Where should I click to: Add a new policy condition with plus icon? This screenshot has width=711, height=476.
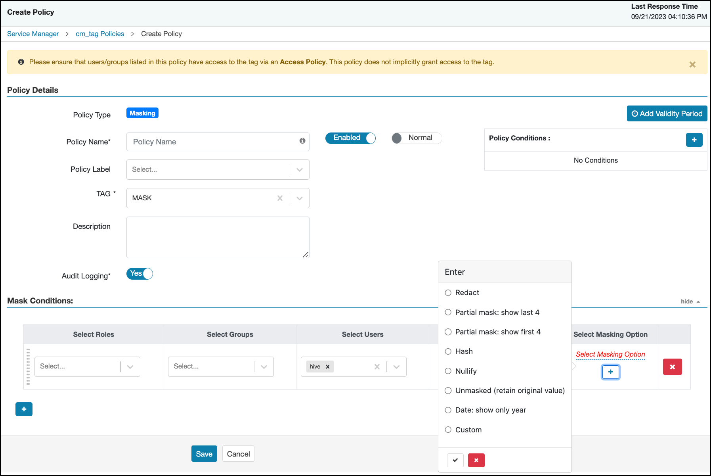click(694, 140)
